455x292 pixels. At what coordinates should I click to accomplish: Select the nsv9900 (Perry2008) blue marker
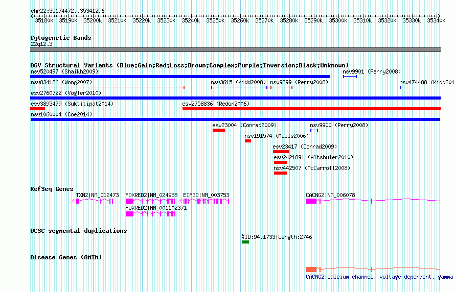point(314,130)
